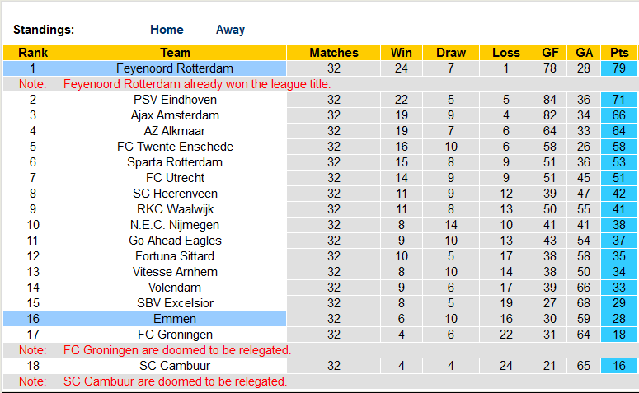
Task: Click the GF column header
Action: [x=550, y=53]
